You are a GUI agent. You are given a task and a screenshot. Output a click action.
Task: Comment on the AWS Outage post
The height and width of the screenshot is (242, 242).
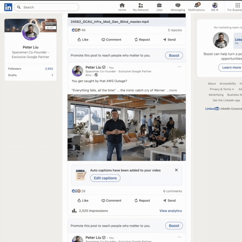pyautogui.click(x=111, y=200)
